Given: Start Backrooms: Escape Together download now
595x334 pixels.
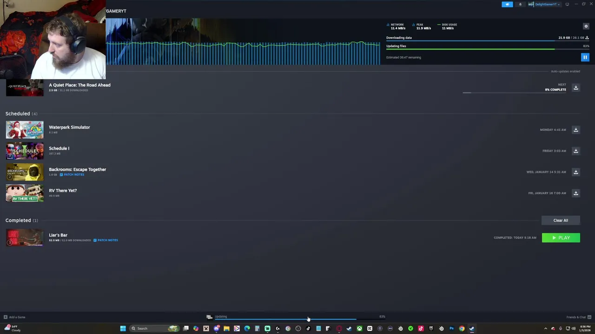Looking at the screenshot, I should pos(575,172).
